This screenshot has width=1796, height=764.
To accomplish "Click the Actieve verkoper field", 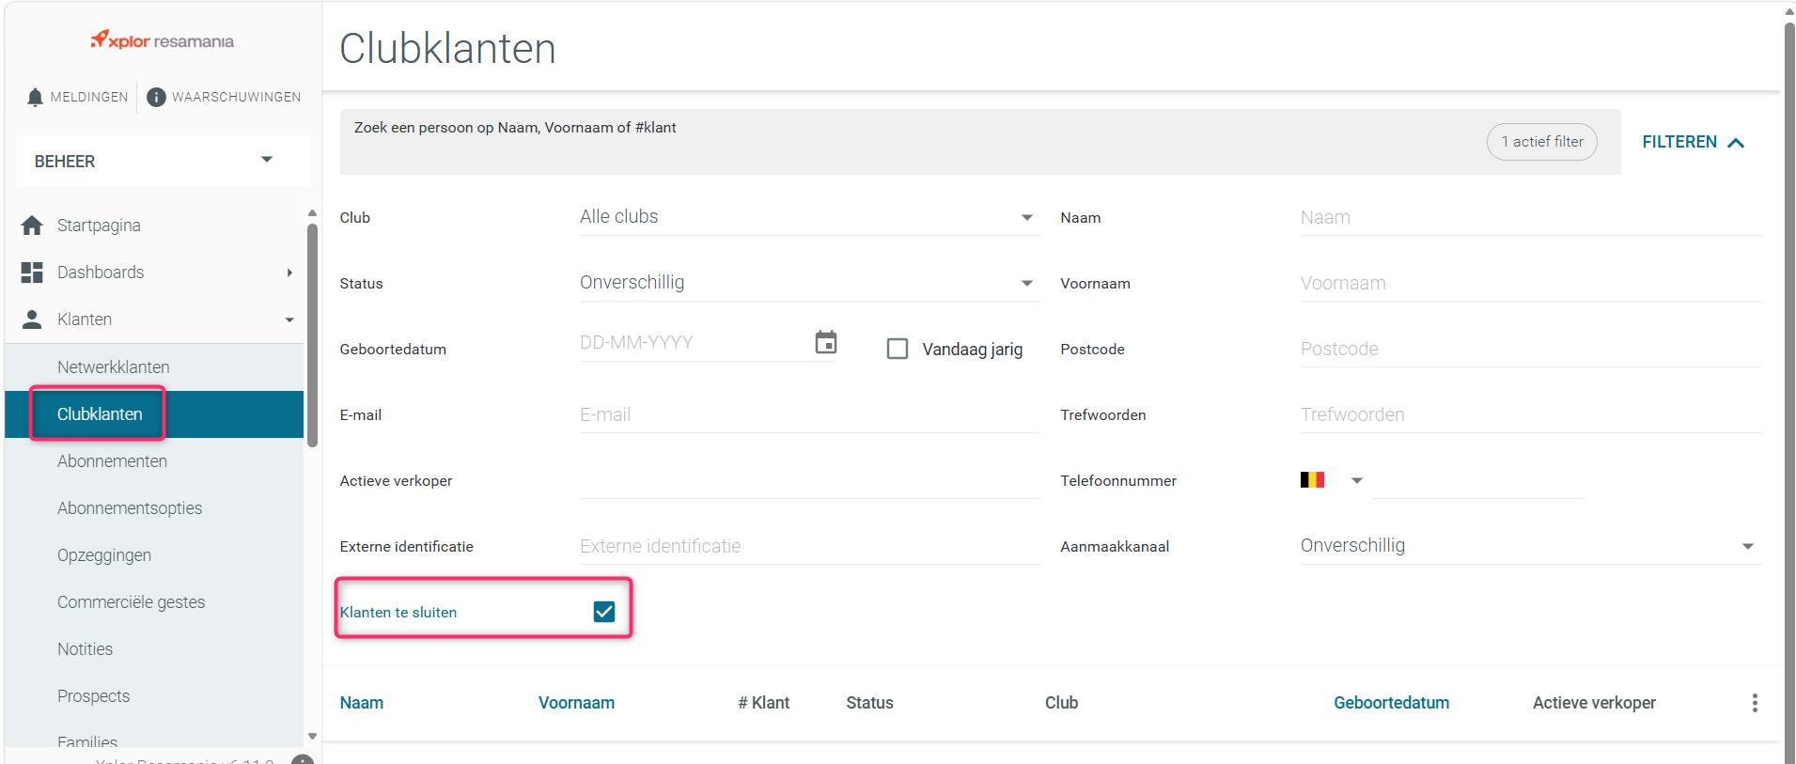I will [810, 480].
